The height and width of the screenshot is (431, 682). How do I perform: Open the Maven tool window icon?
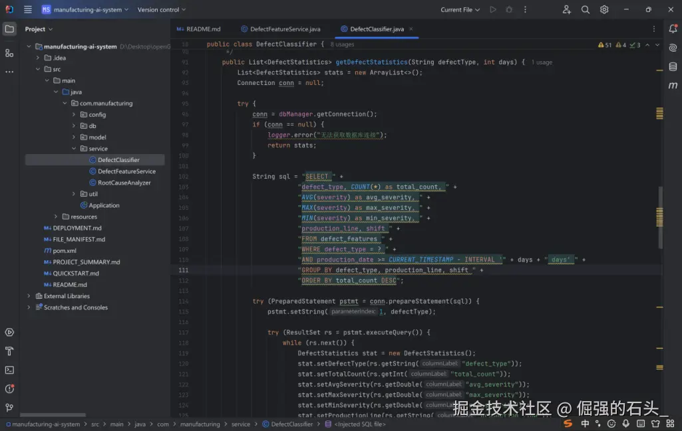pos(673,86)
